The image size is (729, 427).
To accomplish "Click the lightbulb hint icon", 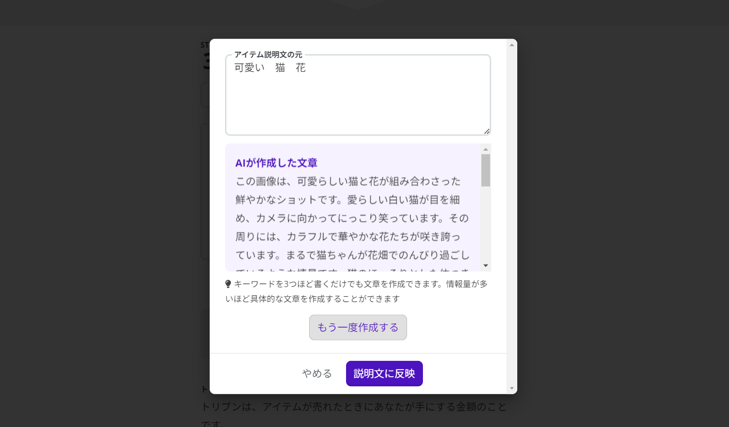I will click(228, 284).
